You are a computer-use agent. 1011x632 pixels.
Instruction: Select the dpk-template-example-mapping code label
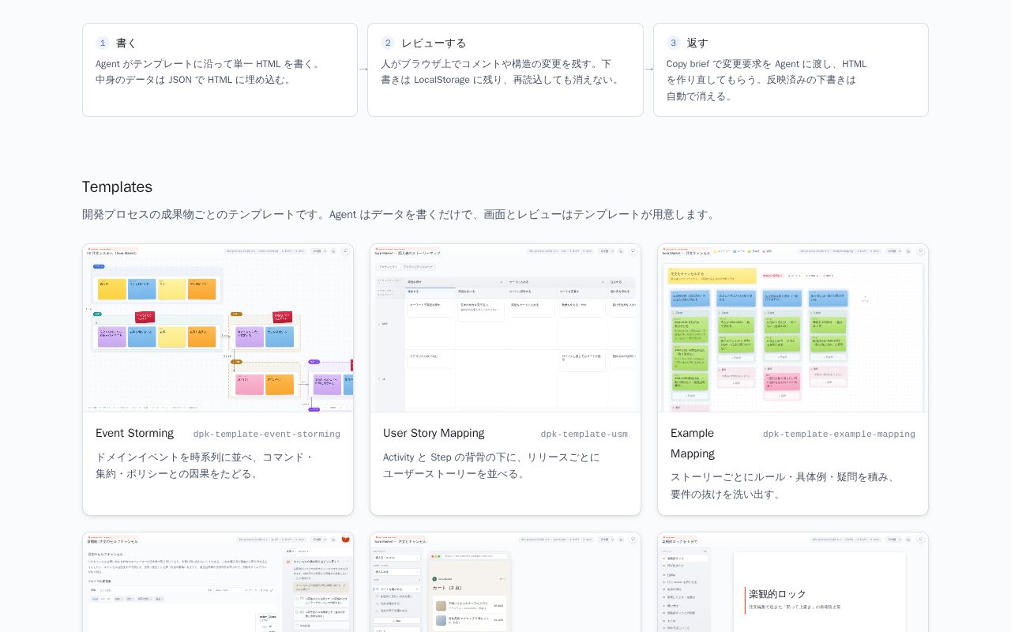click(x=839, y=434)
